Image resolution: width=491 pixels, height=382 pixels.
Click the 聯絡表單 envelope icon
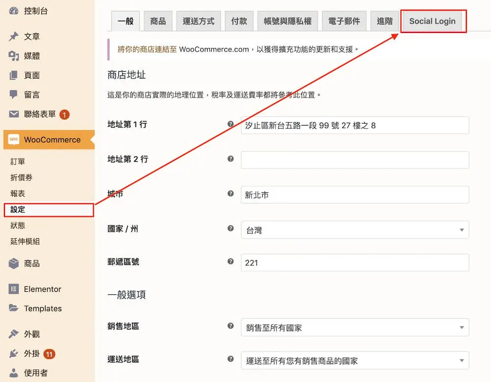click(14, 114)
